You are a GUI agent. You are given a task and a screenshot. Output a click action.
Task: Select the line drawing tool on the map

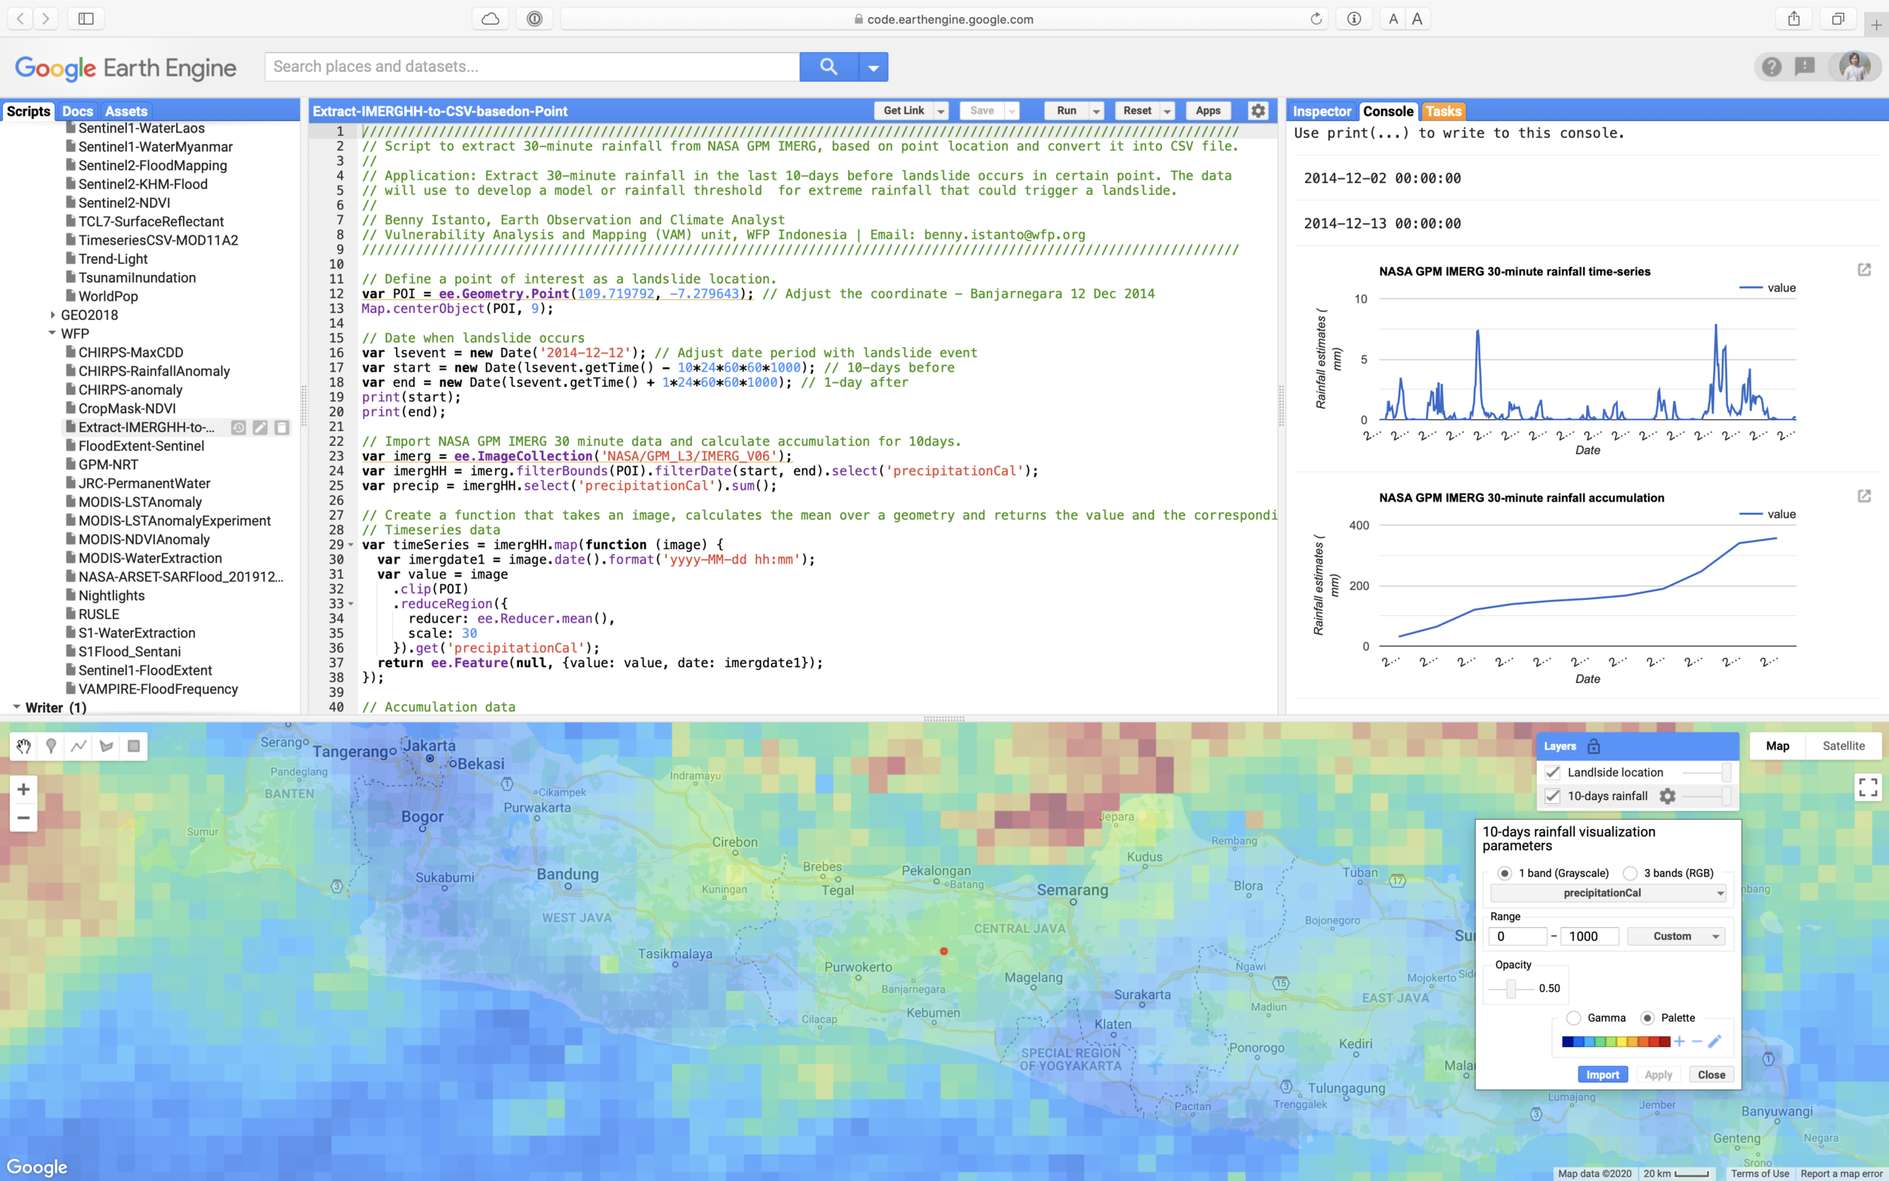[78, 746]
